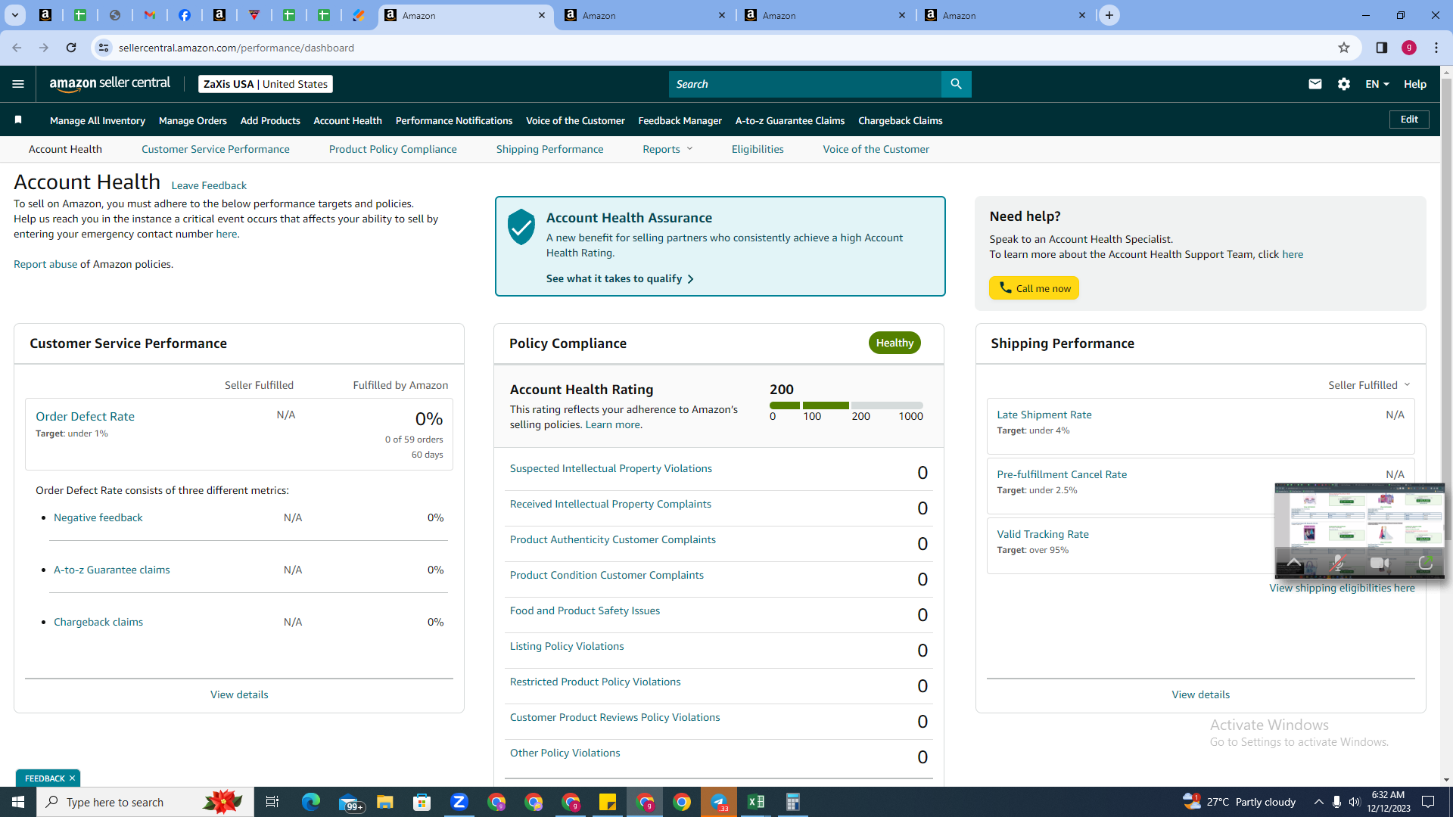Screen dimensions: 1453x817
Task: View site information icon in address bar
Action: pos(104,48)
